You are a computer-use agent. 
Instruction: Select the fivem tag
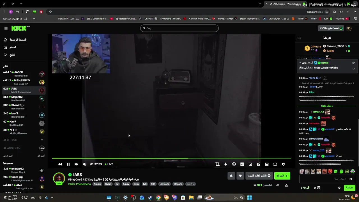(x=108, y=184)
